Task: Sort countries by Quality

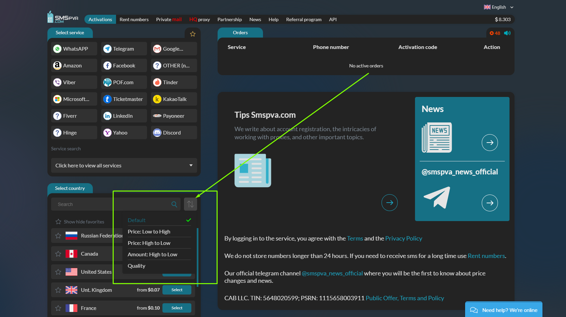Action: (159, 266)
